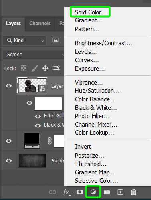Screen dimensions: 151x200
Task: Choose Selective Color adjustment
Action: pyautogui.click(x=97, y=181)
